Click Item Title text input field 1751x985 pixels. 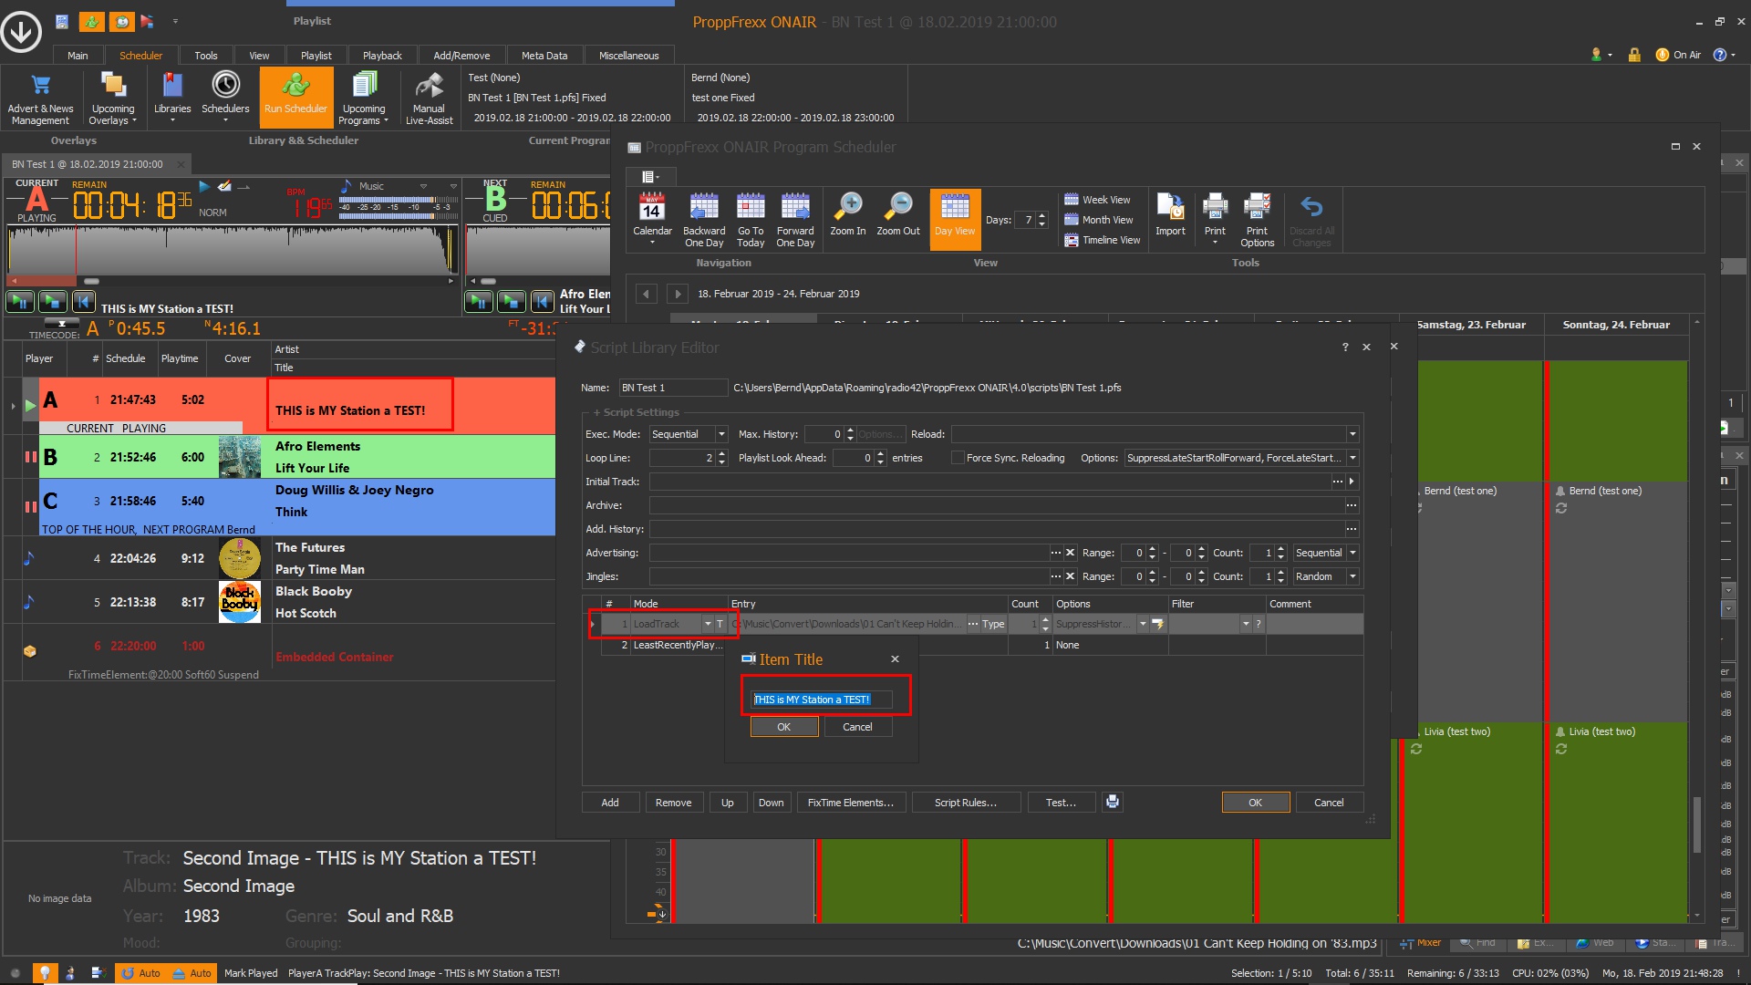(x=819, y=700)
